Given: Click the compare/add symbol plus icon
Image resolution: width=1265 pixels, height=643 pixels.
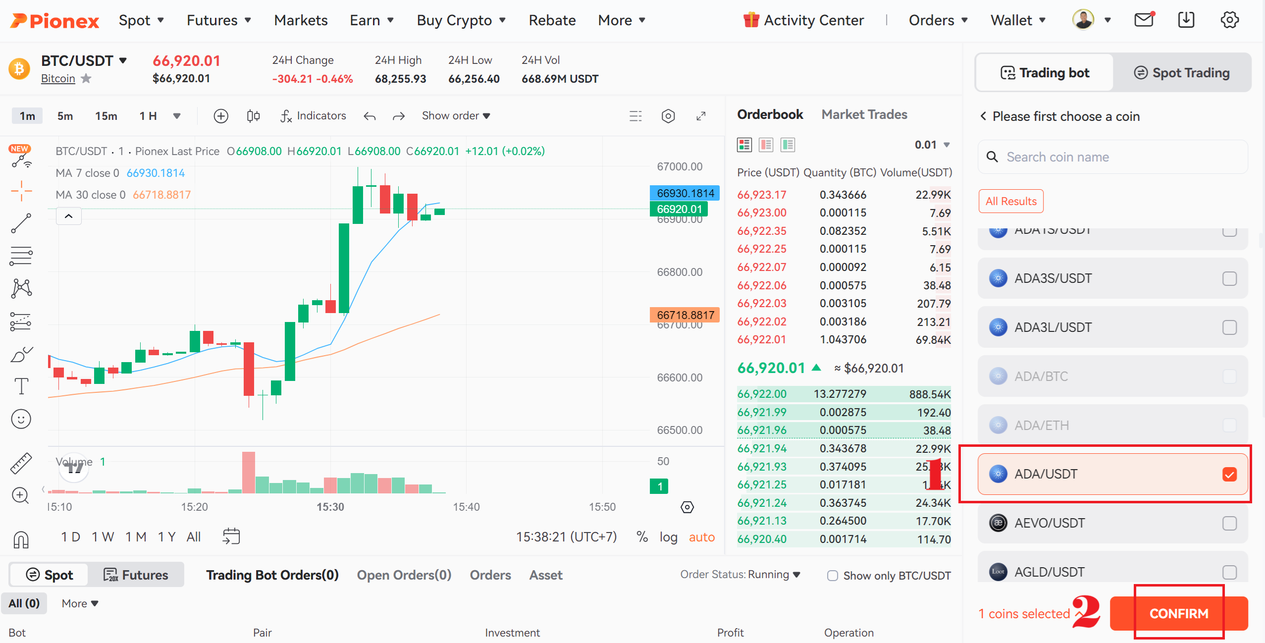Looking at the screenshot, I should (221, 116).
